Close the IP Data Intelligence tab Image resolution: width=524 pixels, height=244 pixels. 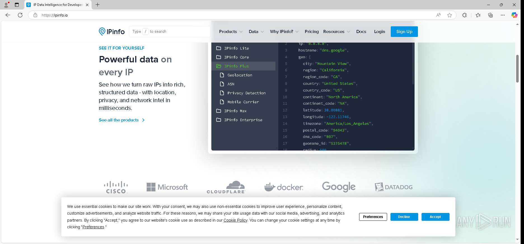87,5
